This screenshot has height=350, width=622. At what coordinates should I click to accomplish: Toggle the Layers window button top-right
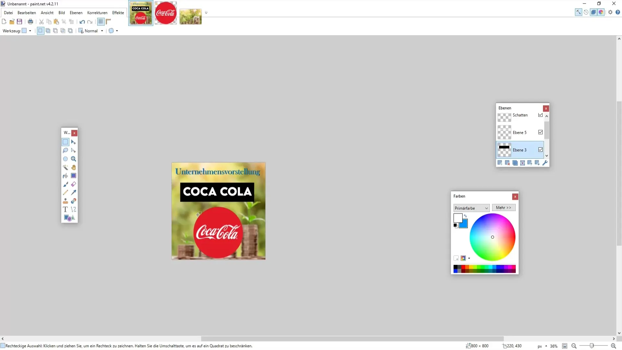pyautogui.click(x=593, y=12)
